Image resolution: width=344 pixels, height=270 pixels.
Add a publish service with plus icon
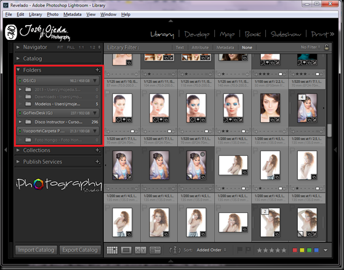point(97,162)
